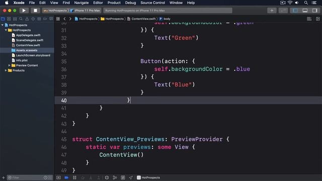Screen dimensions: 322x181
Task: Open the Edit menu
Action: point(42,3)
